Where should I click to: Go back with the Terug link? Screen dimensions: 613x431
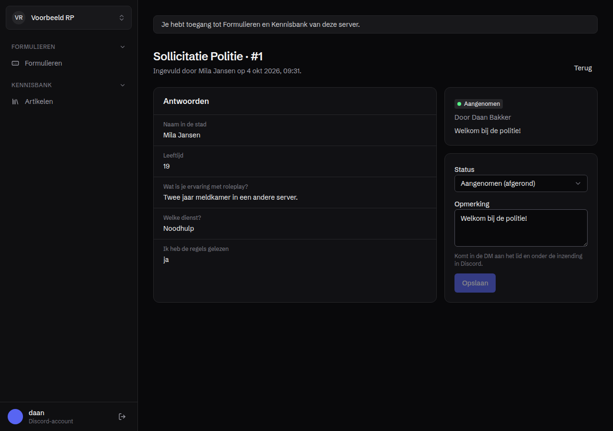pyautogui.click(x=583, y=68)
